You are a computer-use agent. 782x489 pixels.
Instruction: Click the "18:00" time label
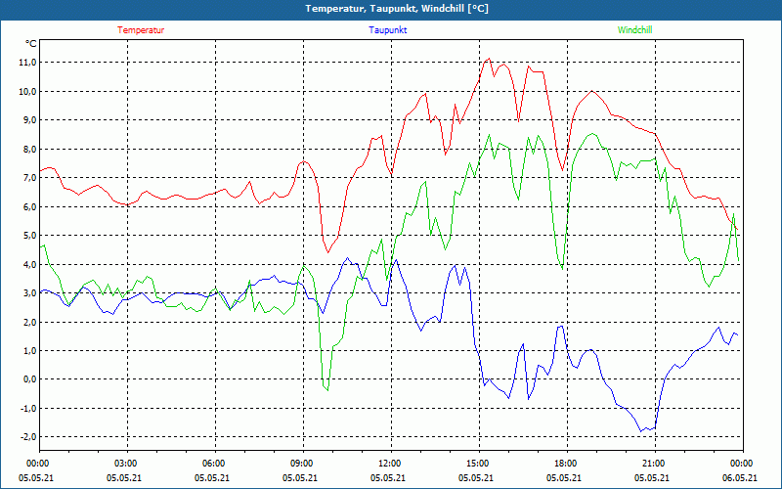(564, 464)
